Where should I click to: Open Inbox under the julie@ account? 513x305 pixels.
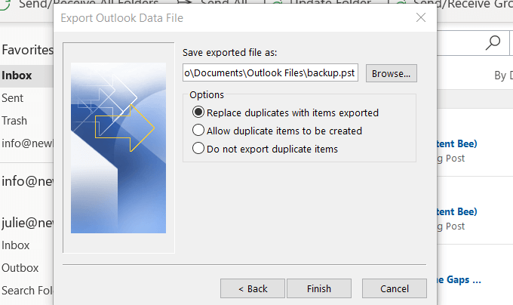pyautogui.click(x=16, y=245)
